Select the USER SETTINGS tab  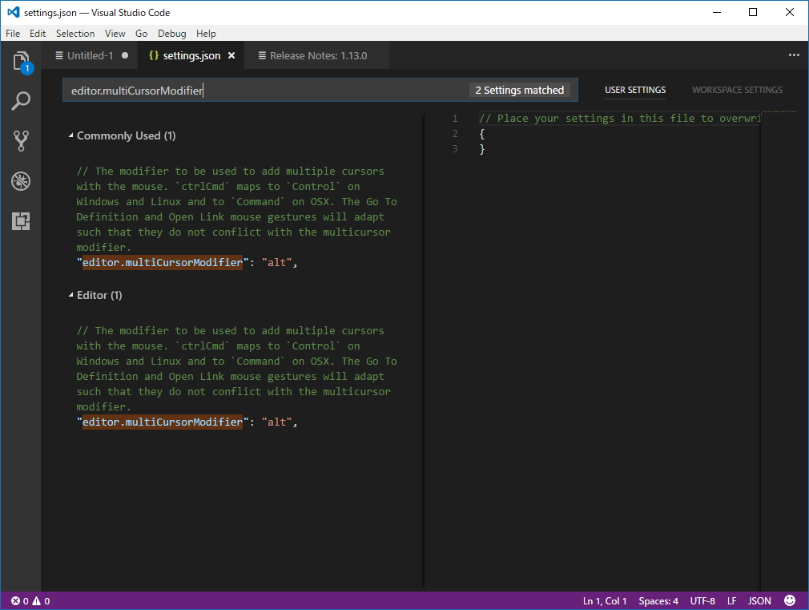[x=635, y=90]
